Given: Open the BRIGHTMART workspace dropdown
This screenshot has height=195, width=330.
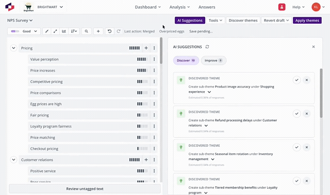Looking at the screenshot, I should [50, 7].
